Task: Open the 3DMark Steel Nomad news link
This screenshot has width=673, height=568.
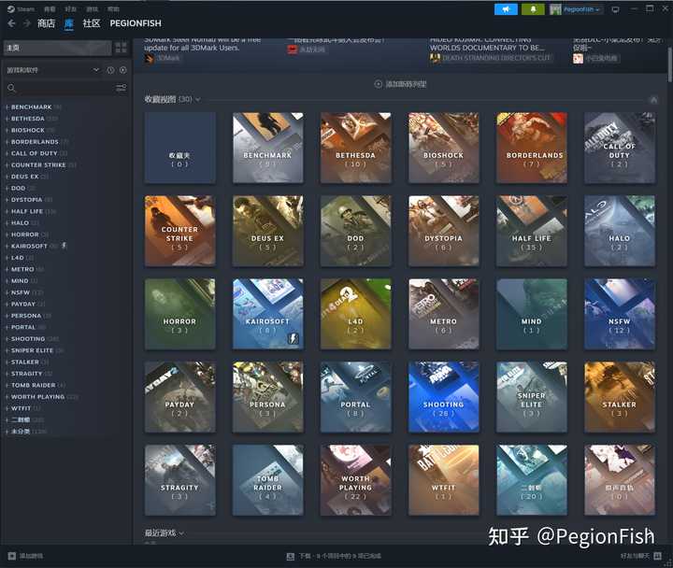Action: pos(202,44)
